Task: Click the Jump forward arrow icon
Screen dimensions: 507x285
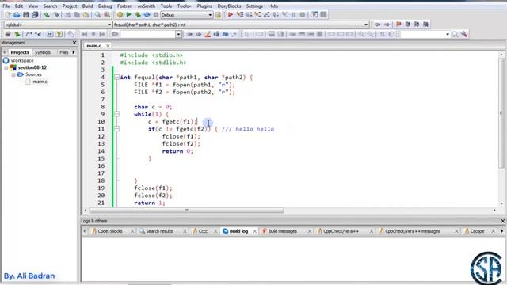Action: pyautogui.click(x=387, y=25)
